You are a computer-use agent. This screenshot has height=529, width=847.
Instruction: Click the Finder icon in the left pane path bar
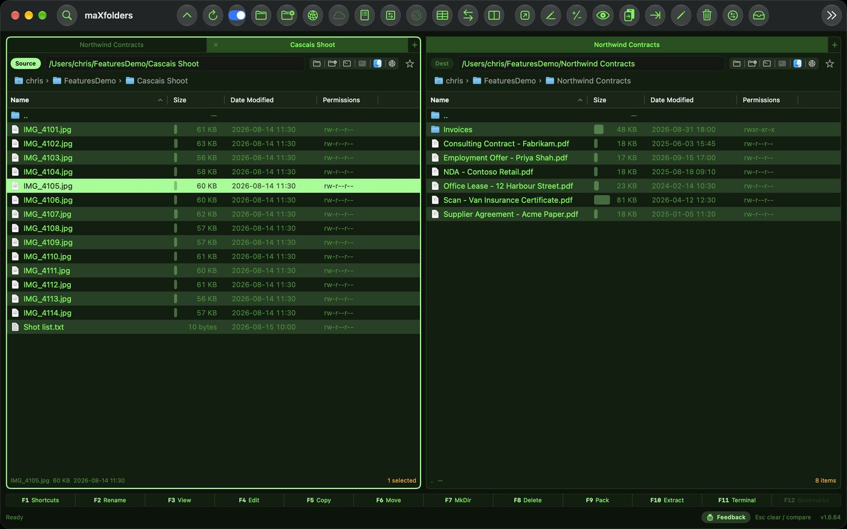(378, 63)
